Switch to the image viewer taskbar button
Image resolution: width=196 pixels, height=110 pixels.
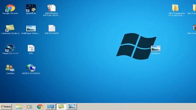[72, 107]
